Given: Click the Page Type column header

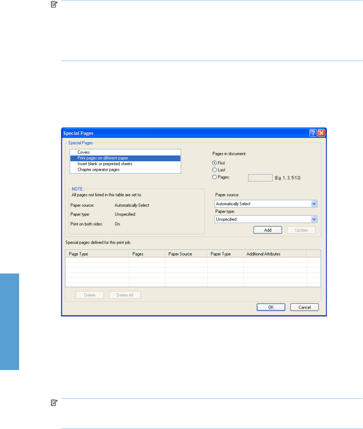Looking at the screenshot, I should [x=97, y=254].
